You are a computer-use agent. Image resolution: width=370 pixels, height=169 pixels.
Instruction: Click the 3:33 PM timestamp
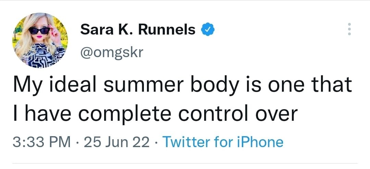(x=42, y=142)
